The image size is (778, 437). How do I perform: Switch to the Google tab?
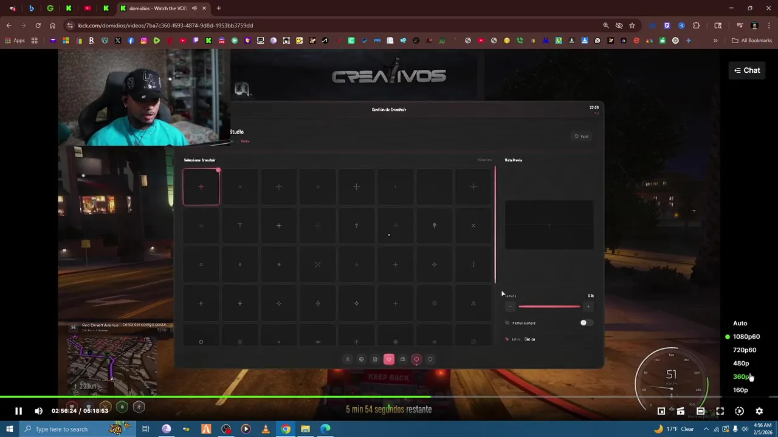pyautogui.click(x=50, y=8)
